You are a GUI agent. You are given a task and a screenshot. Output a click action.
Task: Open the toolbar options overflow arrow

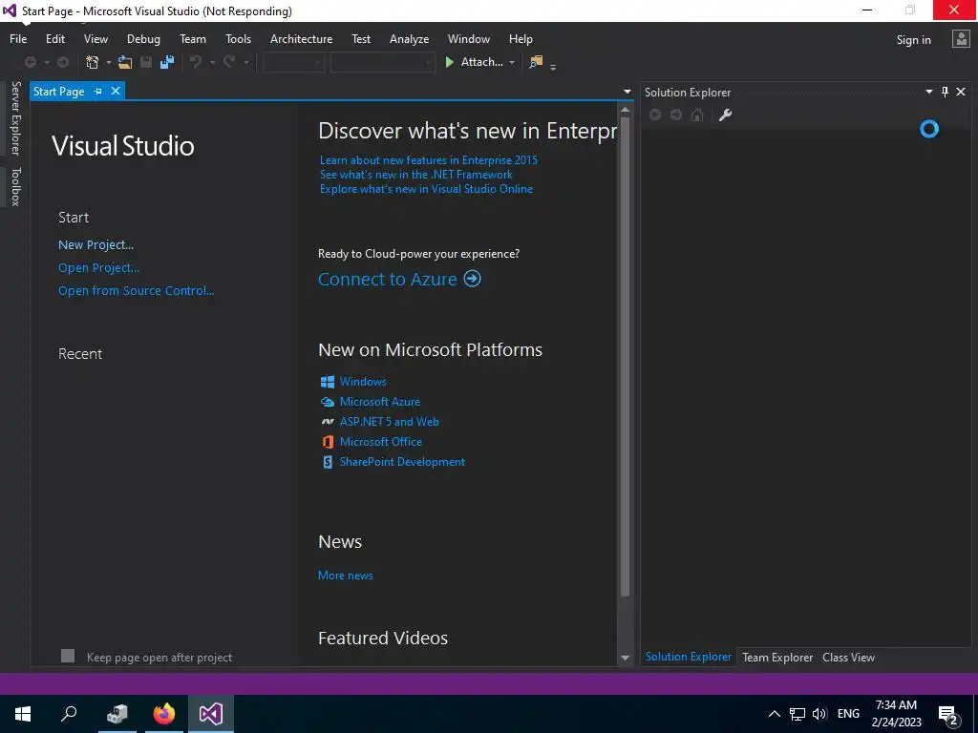[x=553, y=66]
